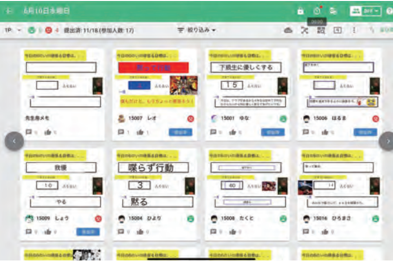Go back using the top-left arrow

coord(8,11)
